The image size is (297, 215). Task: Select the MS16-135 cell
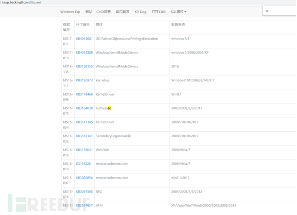[68, 69]
